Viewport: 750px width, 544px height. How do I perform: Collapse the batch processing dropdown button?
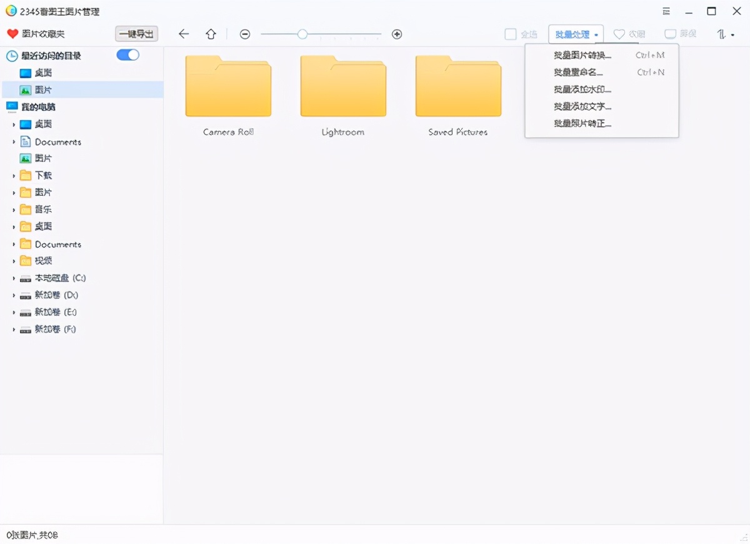pyautogui.click(x=576, y=34)
